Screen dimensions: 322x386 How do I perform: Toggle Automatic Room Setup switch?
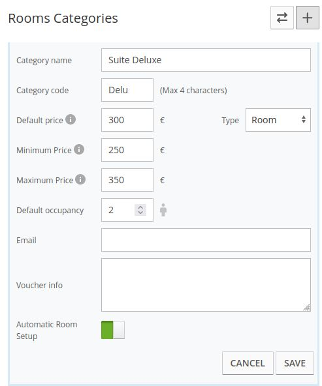(113, 330)
